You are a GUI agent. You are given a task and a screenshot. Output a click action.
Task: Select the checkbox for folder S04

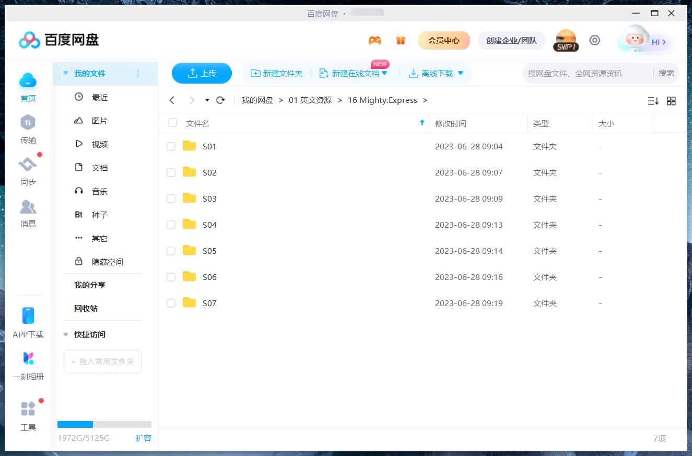171,225
